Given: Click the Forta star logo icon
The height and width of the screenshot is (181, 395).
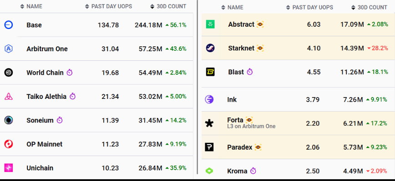Looking at the screenshot, I should 209,123.
